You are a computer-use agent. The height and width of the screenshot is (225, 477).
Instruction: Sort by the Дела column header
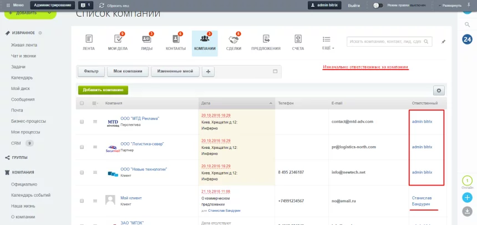(x=236, y=103)
